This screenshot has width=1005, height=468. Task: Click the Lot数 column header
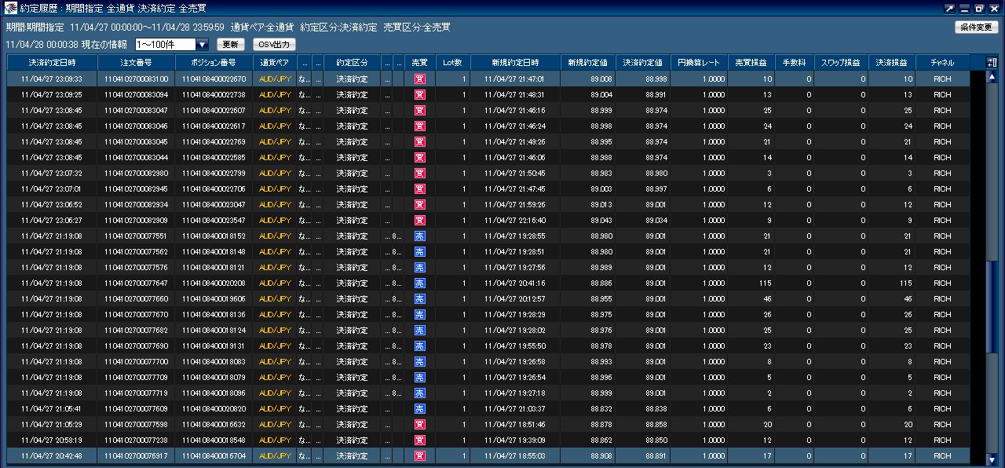tap(453, 62)
